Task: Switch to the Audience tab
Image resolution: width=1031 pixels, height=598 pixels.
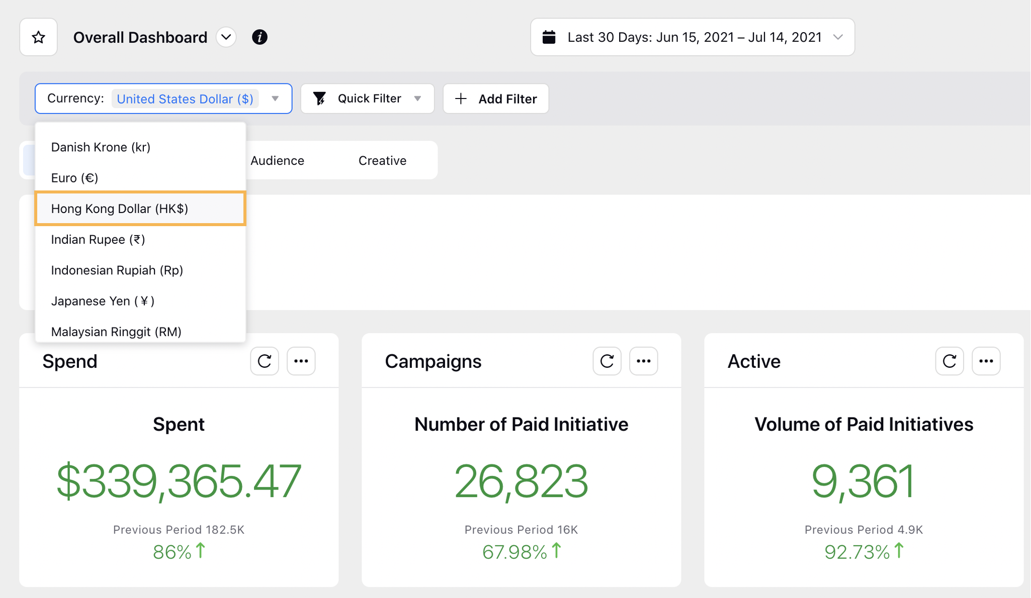Action: (x=277, y=160)
